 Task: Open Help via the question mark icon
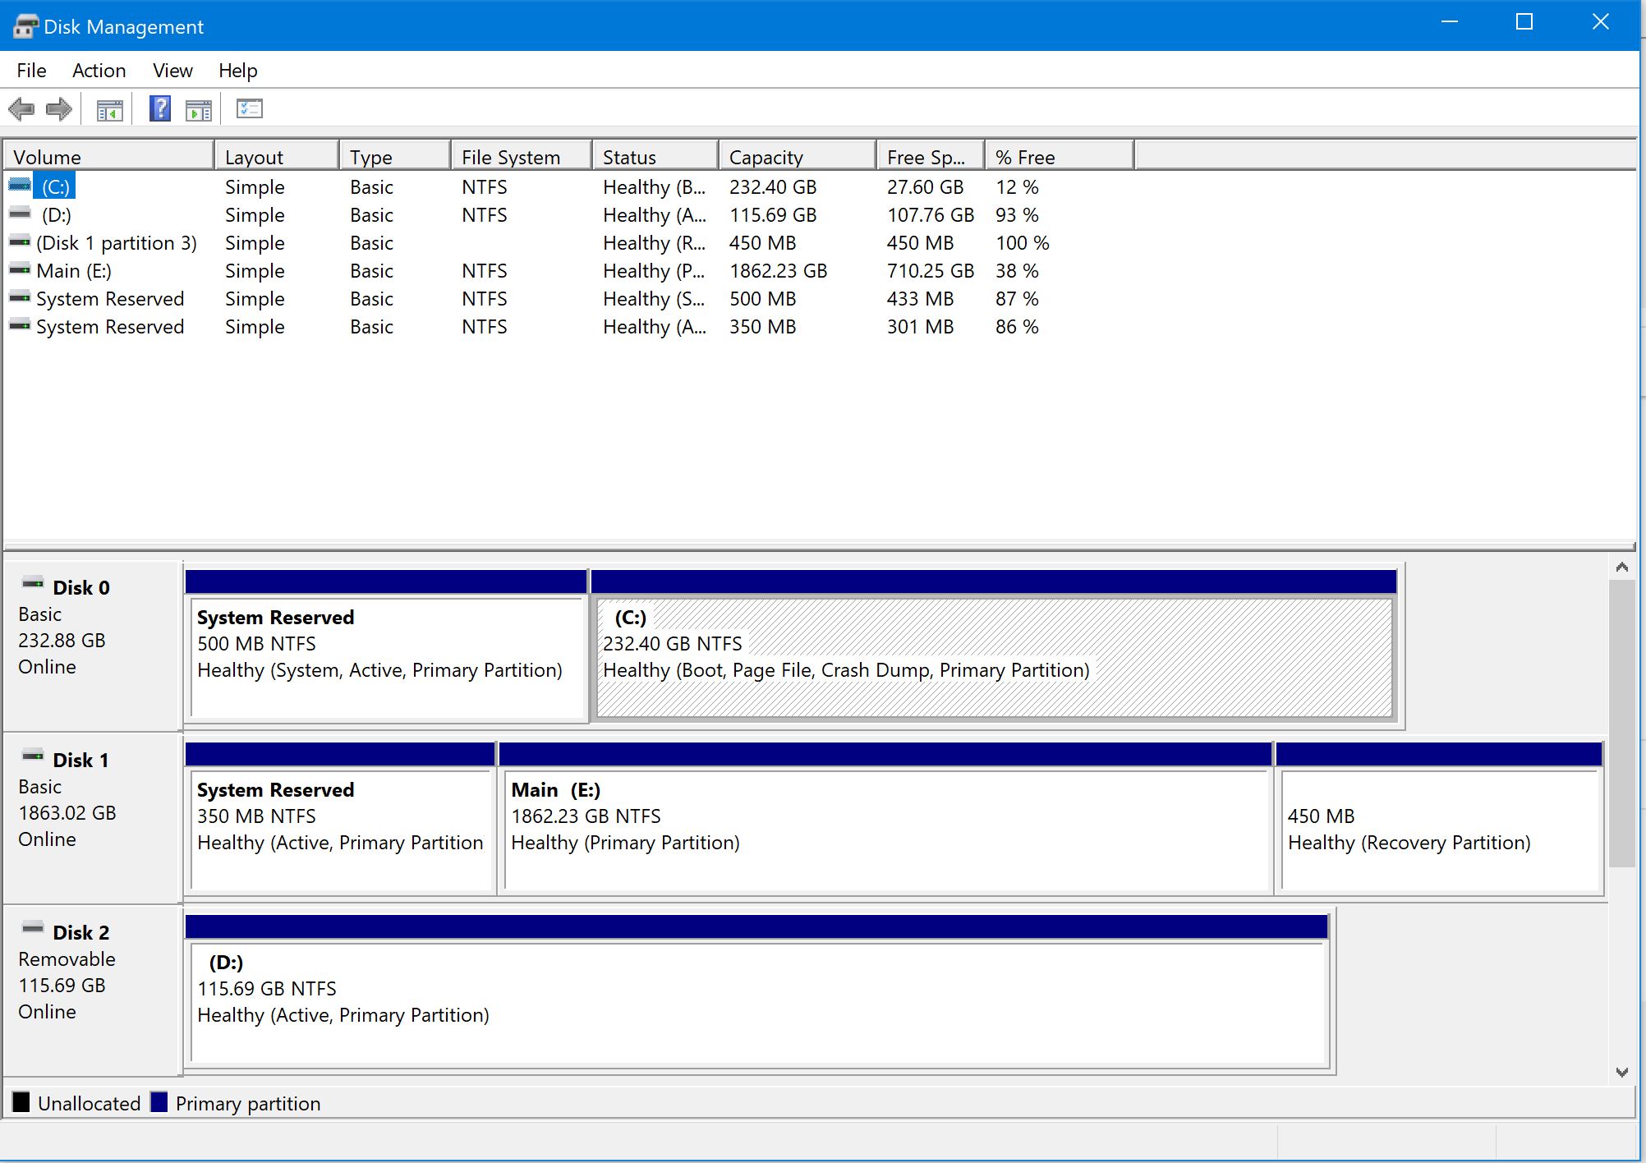point(160,108)
